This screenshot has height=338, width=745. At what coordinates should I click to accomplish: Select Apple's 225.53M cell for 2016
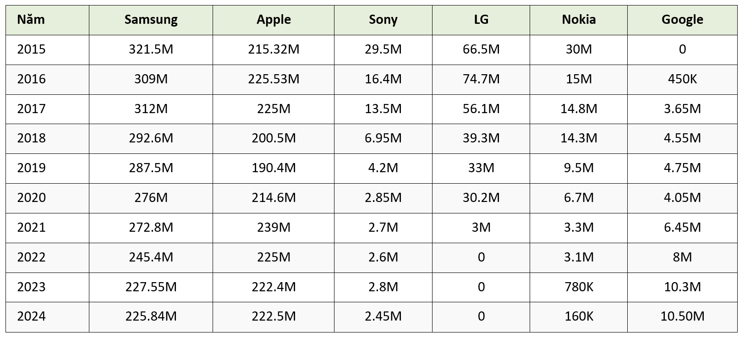274,79
